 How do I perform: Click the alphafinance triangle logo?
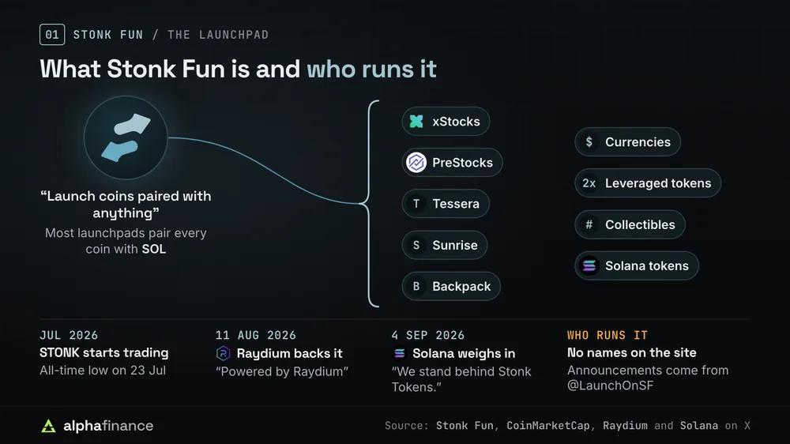point(48,426)
